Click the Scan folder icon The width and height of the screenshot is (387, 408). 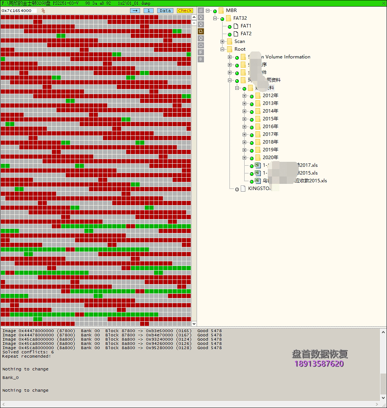click(229, 41)
